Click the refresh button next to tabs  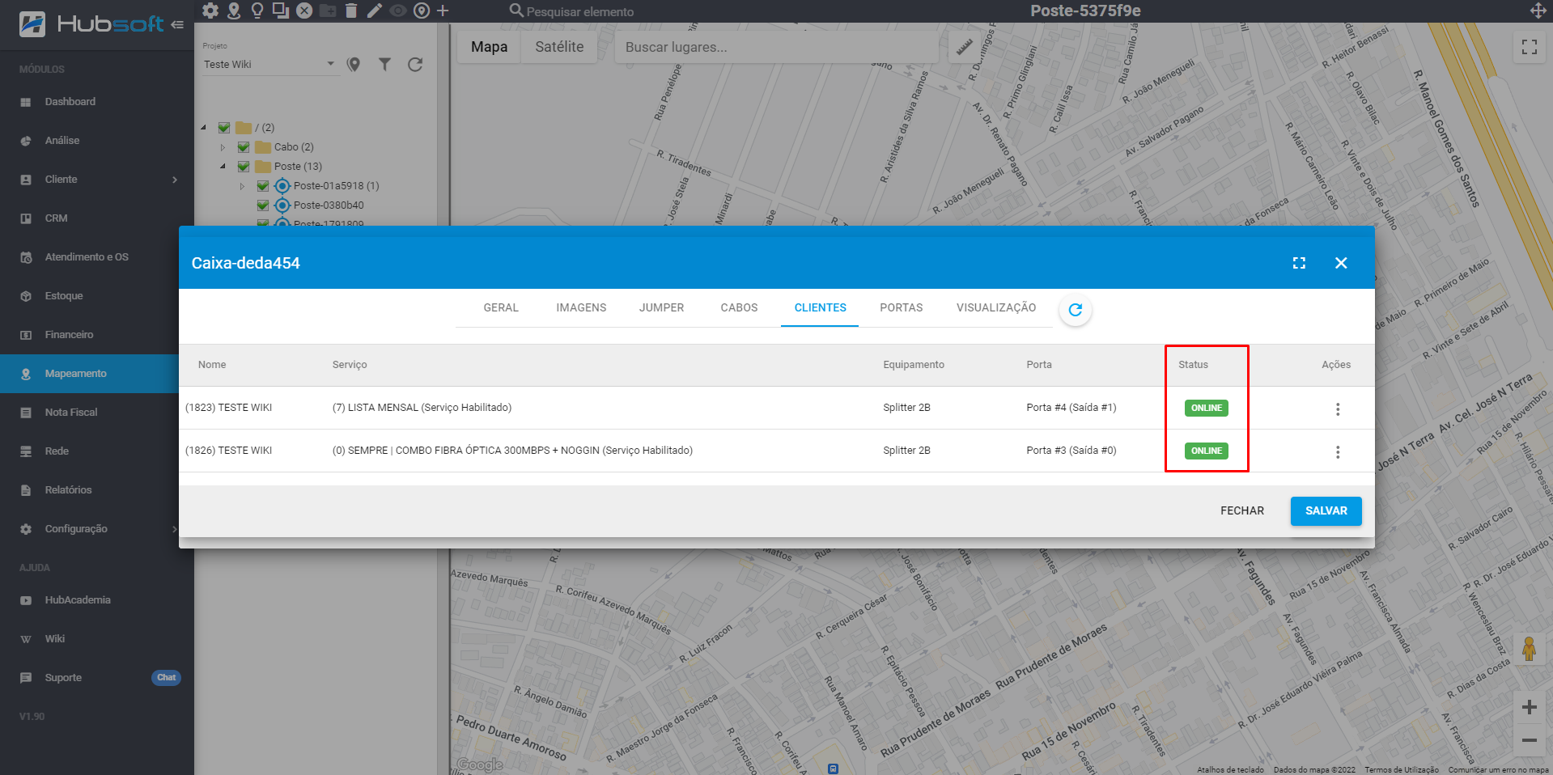click(x=1076, y=310)
